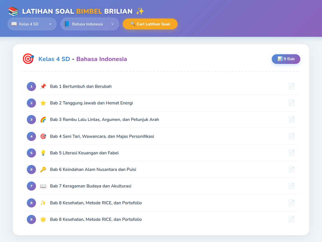Click the 9 Bab badge
This screenshot has height=242, width=322.
click(286, 59)
